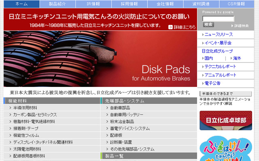Open the 電子公告 link

[x=212, y=83]
